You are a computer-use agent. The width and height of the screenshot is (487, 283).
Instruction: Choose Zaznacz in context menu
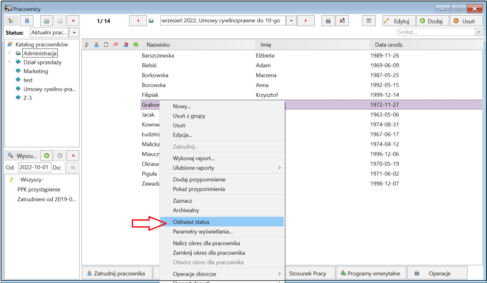click(222, 201)
